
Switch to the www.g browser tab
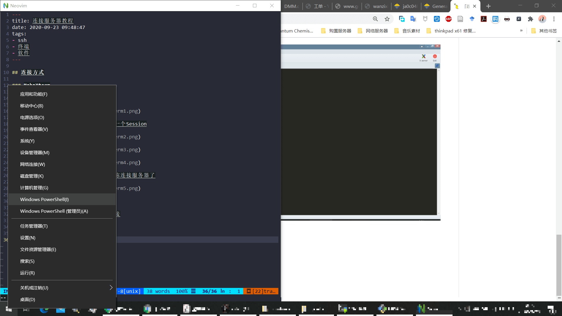coord(347,6)
